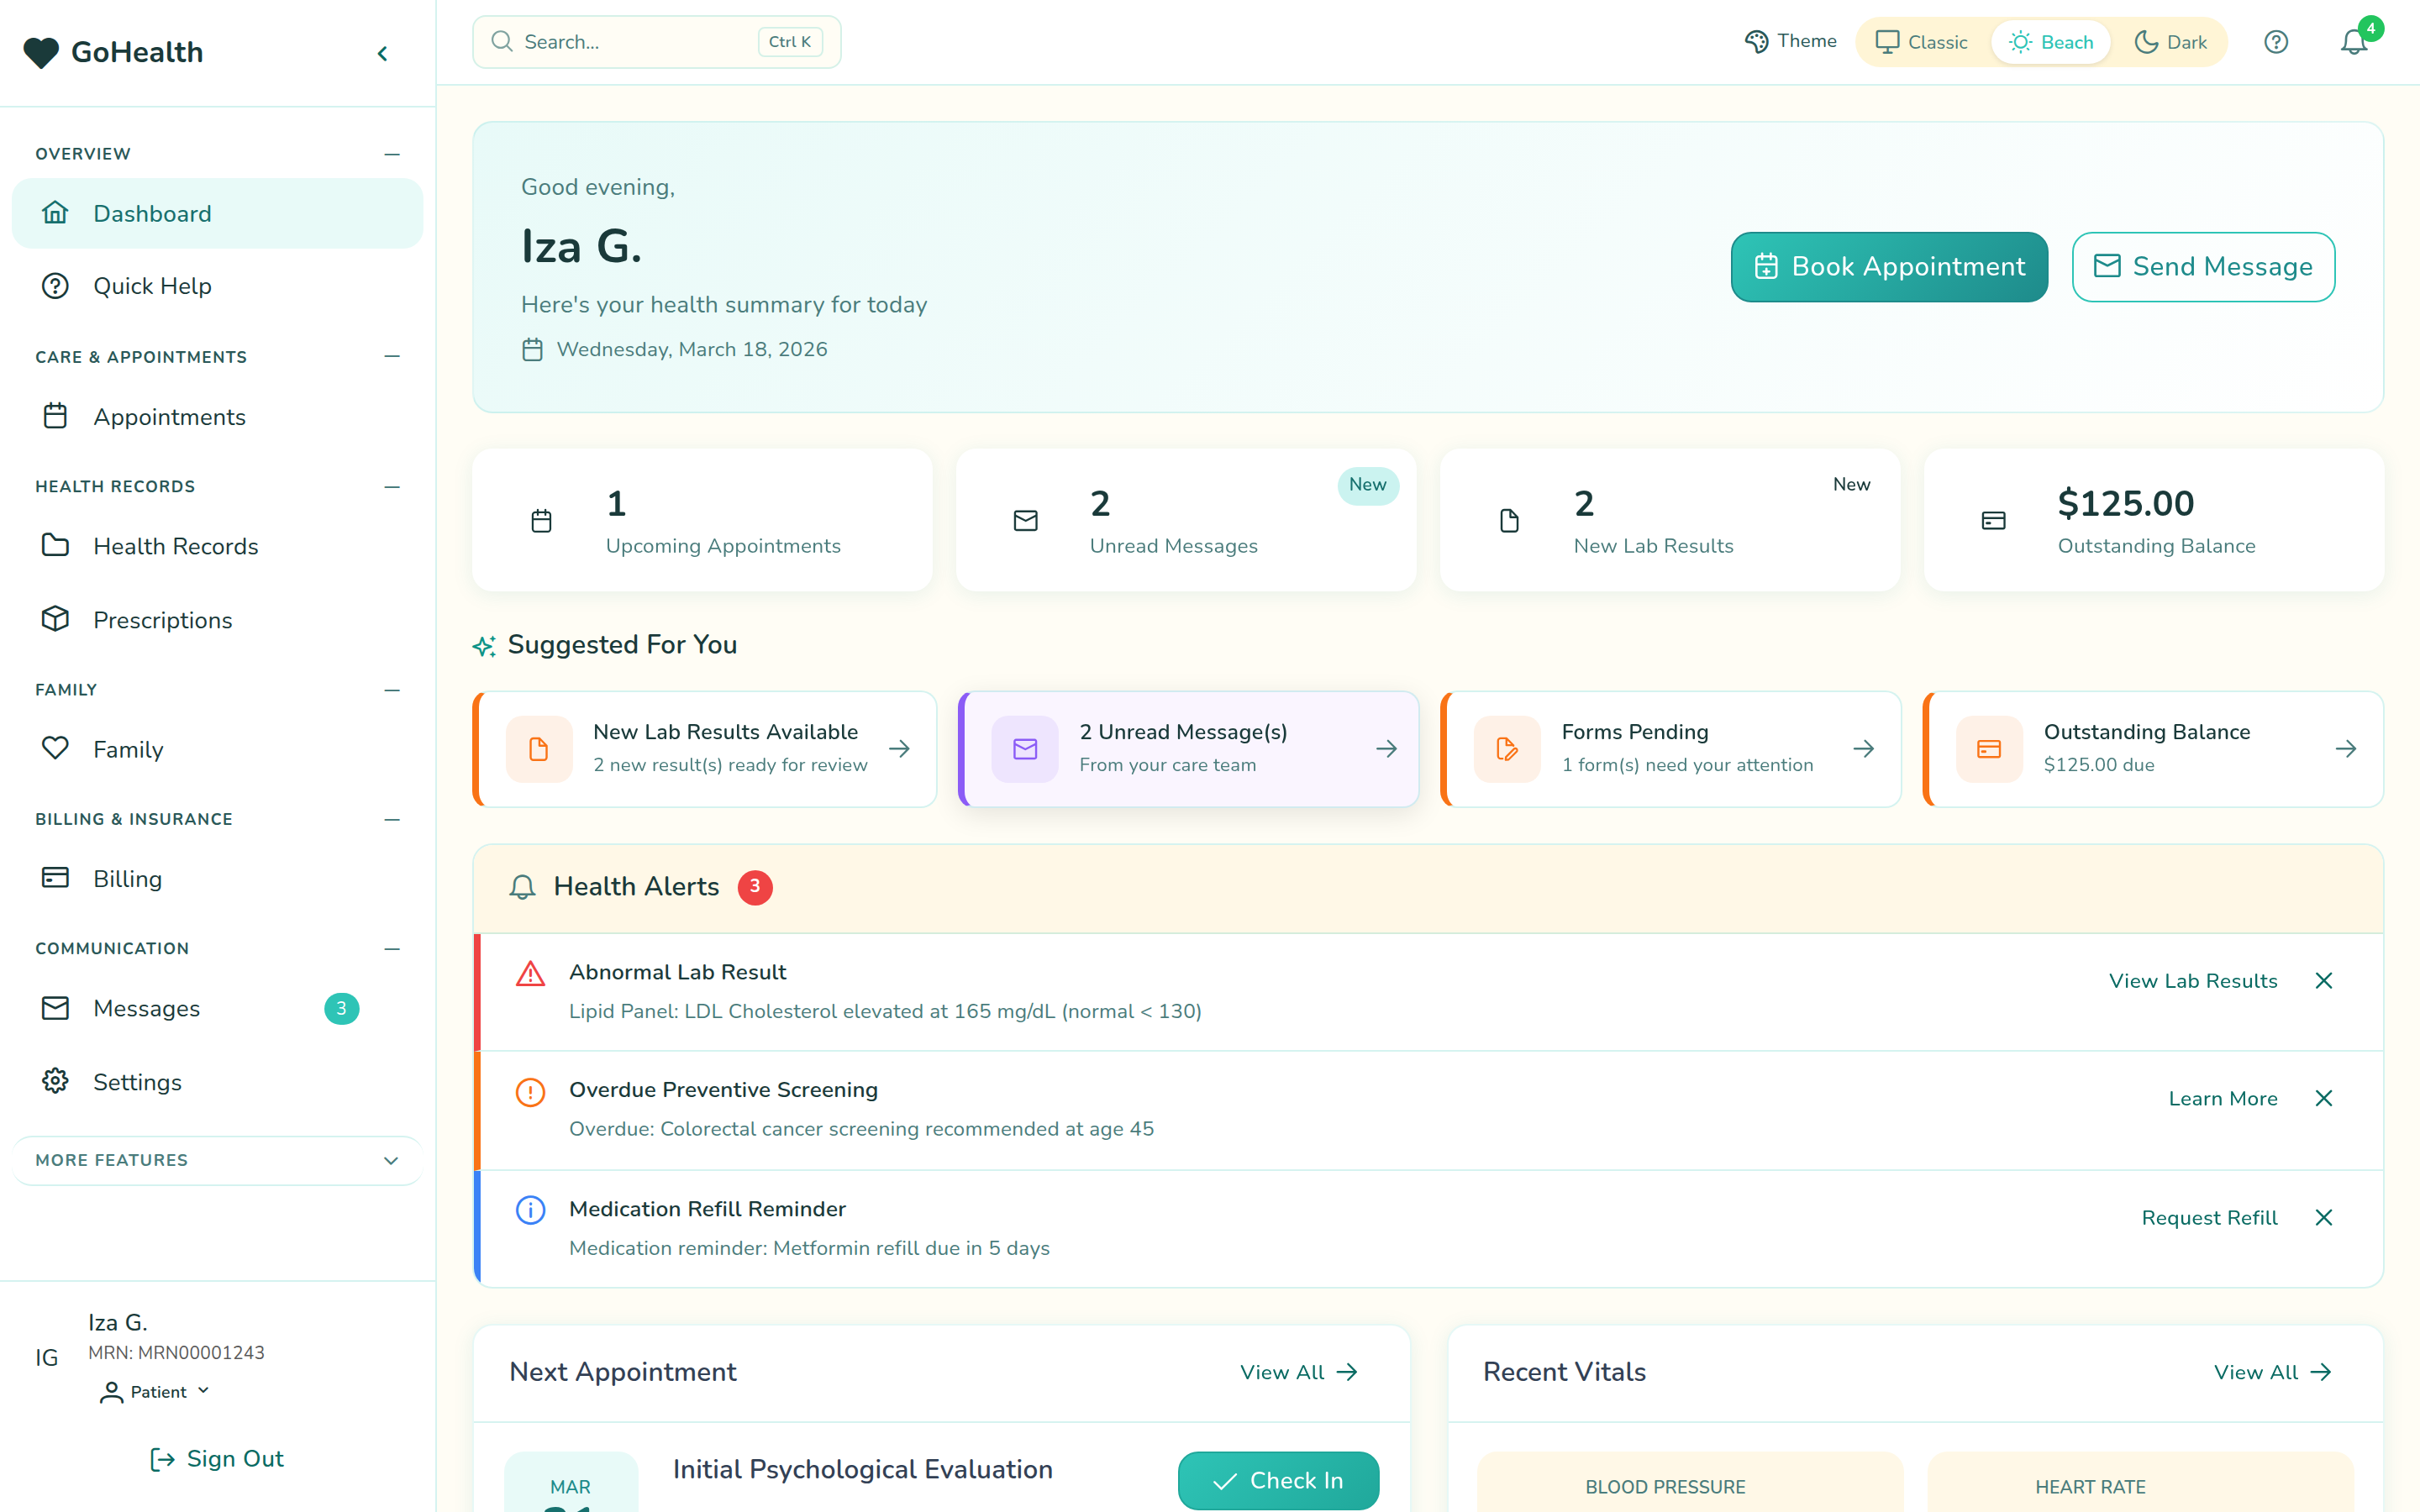Viewport: 2420px width, 1512px height.
Task: Click the Book Appointment button
Action: [1888, 266]
